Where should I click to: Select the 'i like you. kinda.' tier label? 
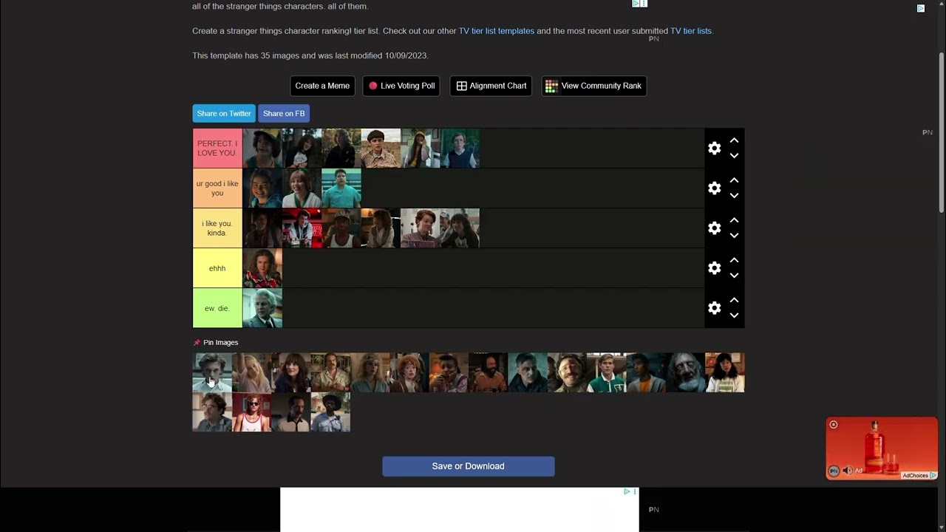click(217, 228)
